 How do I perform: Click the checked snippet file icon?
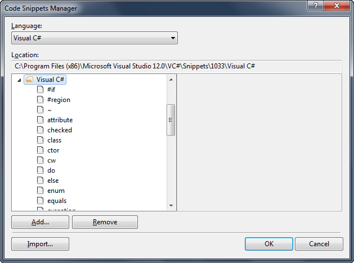click(40, 130)
